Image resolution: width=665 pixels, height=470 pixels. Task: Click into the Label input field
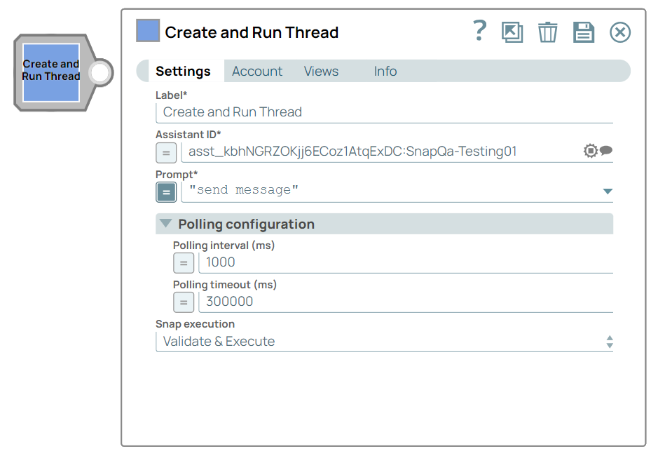(384, 112)
